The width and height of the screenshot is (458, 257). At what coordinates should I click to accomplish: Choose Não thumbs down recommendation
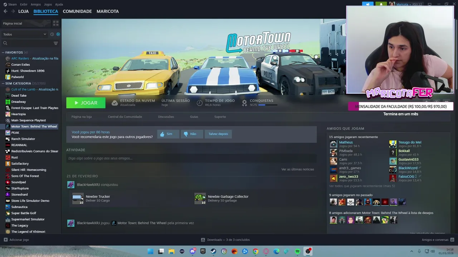[x=192, y=134]
